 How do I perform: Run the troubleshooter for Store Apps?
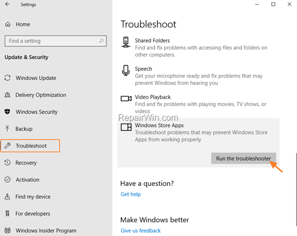(x=243, y=159)
